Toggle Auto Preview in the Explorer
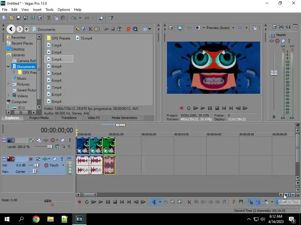The height and width of the screenshot is (225, 301). coord(119,29)
